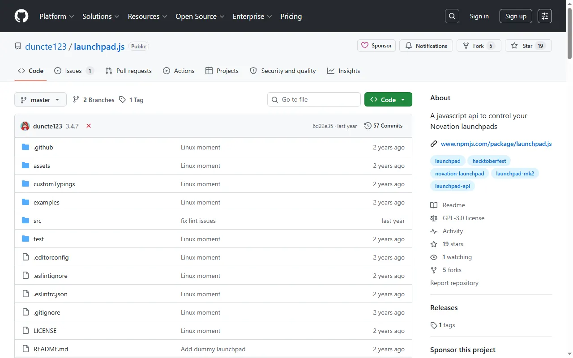Open the 1 Tag link
The height and width of the screenshot is (358, 573).
click(x=131, y=100)
